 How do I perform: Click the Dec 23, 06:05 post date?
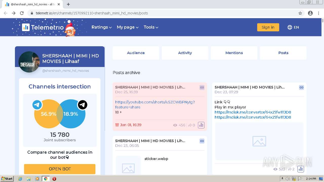click(127, 146)
